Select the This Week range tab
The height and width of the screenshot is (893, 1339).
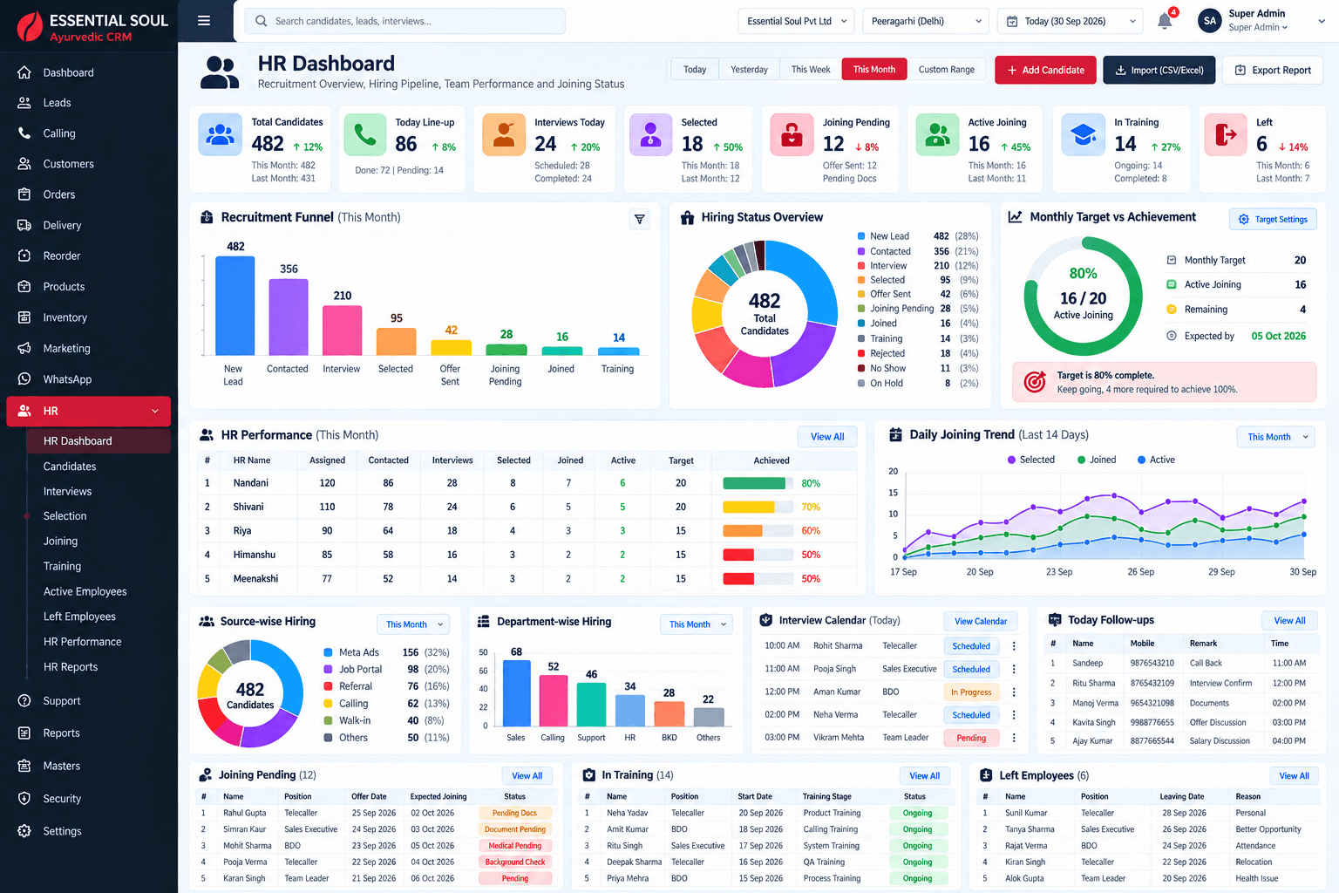(x=811, y=70)
